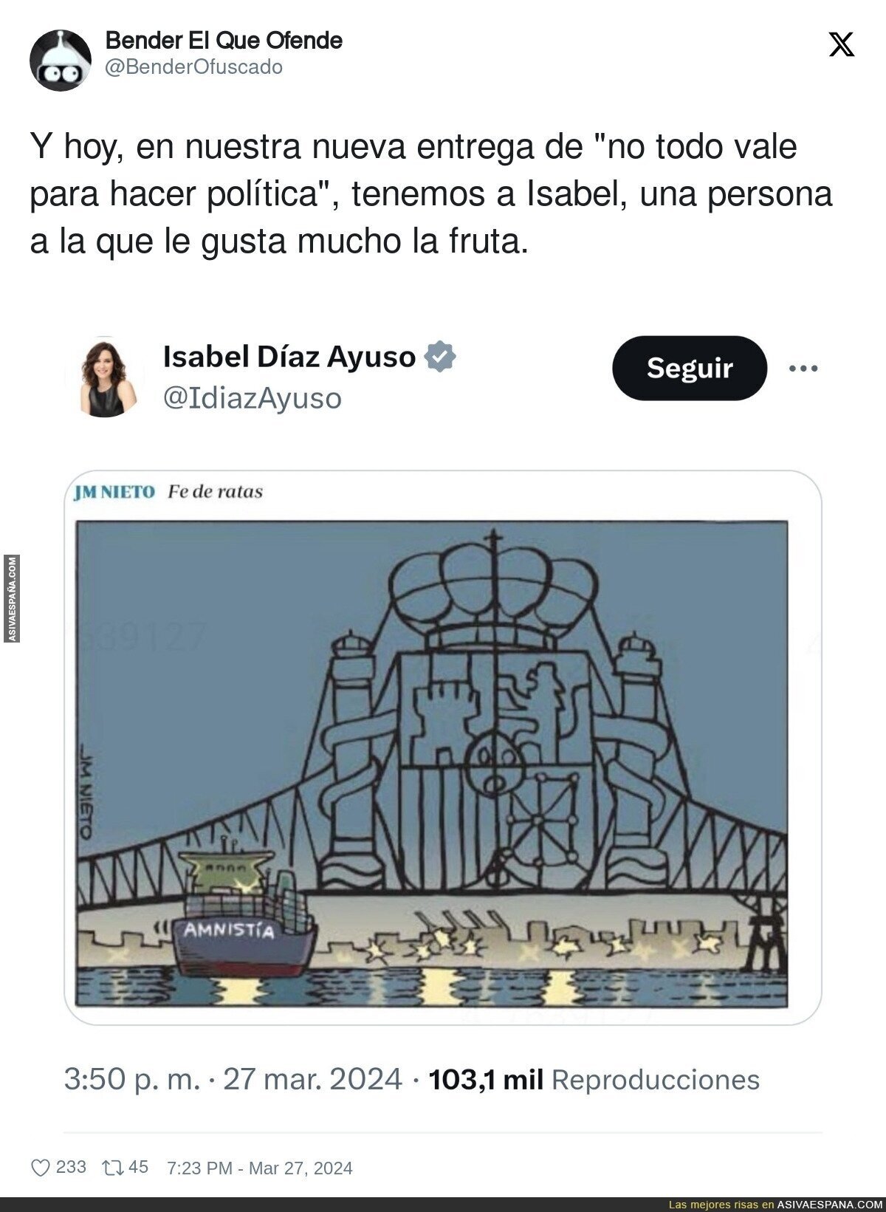Click the 7:23 PM Mar 27, 2024 timestamp
The width and height of the screenshot is (886, 1212).
260,1168
